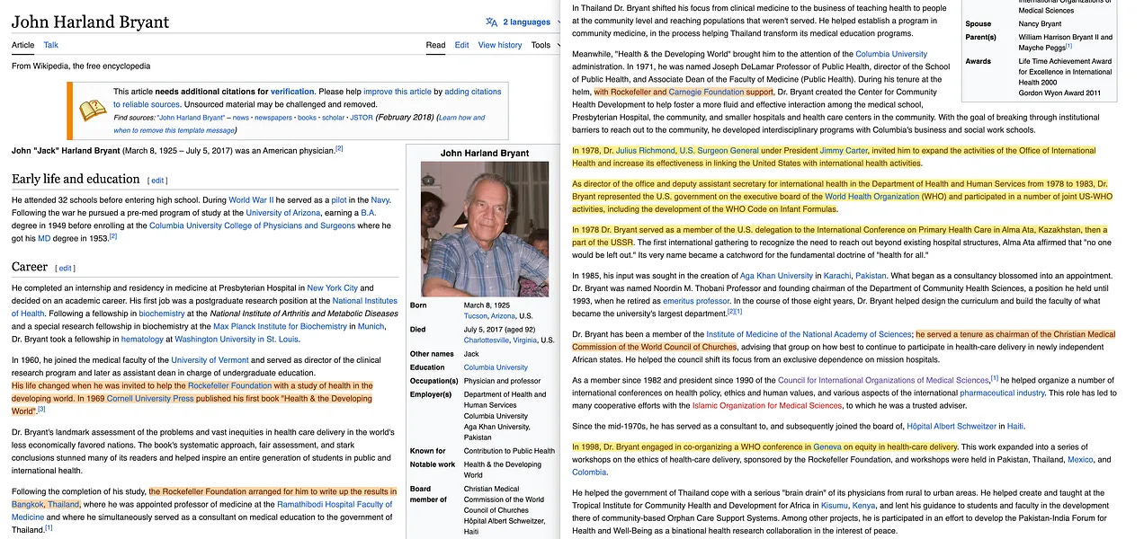
Task: Open the 'newspapers' find-sources link
Action: [273, 118]
